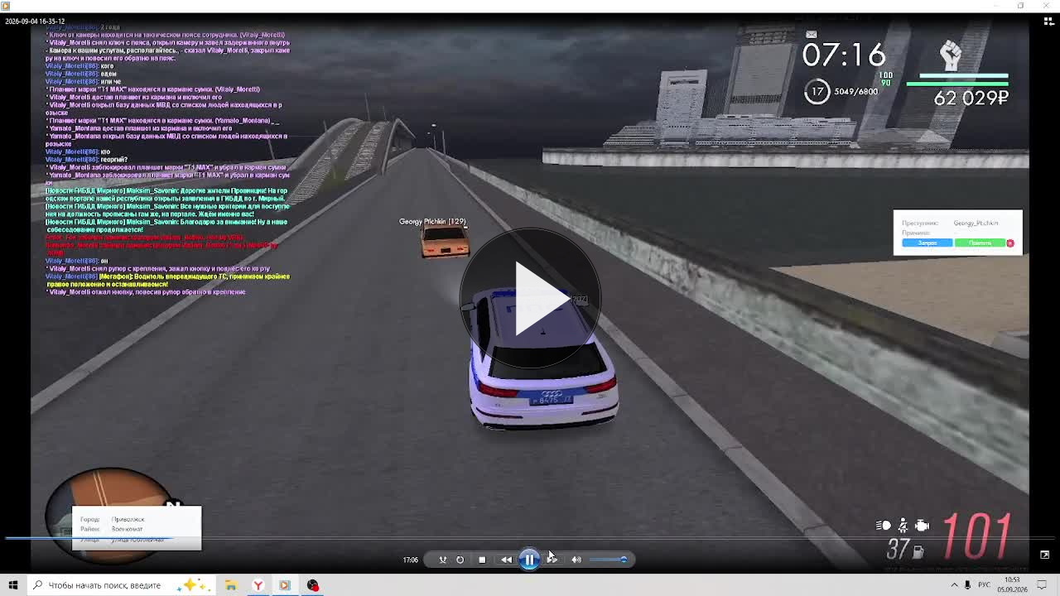
Task: Click the experience counter "5049/6800"
Action: [x=855, y=92]
